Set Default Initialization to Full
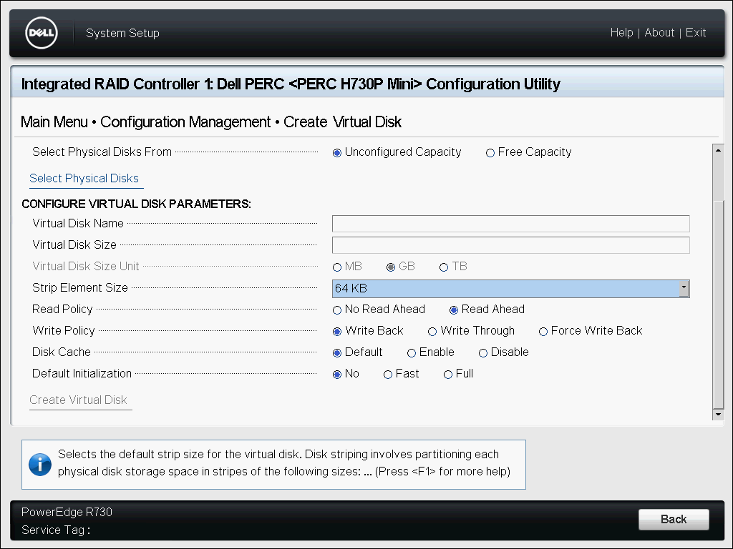Viewport: 733px width, 549px height. 448,375
